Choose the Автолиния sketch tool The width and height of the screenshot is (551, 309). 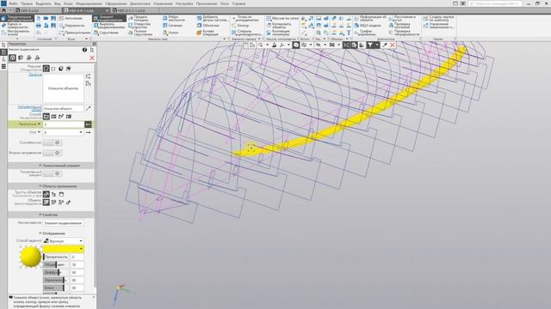(x=71, y=18)
